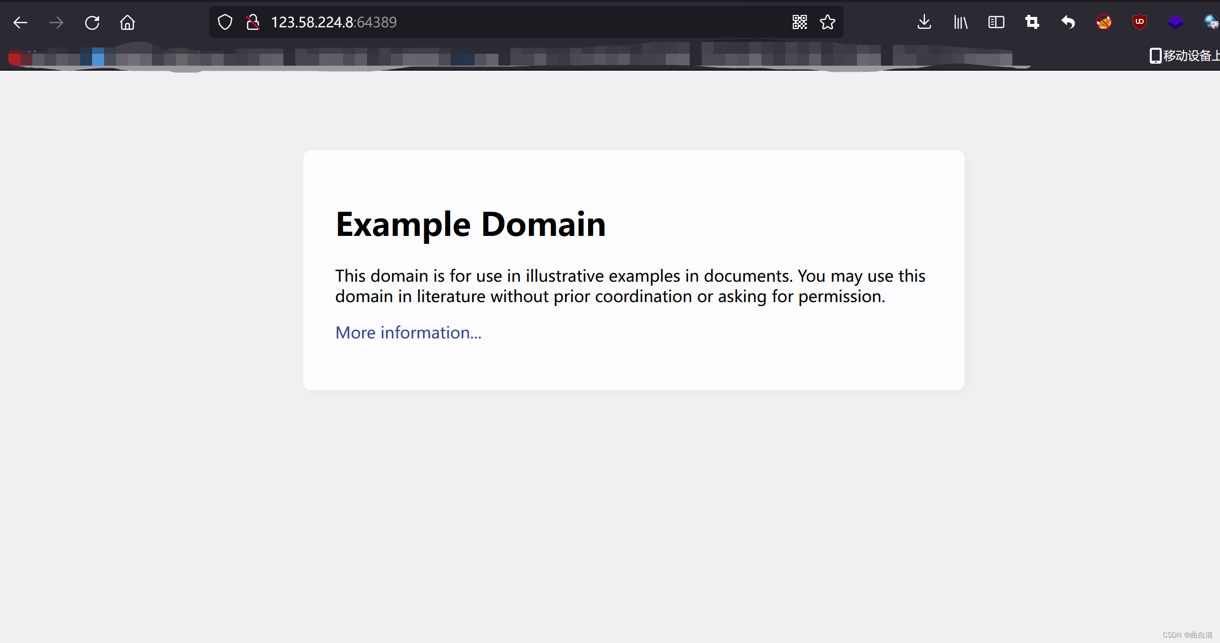Generate QR code for this page

pyautogui.click(x=799, y=22)
